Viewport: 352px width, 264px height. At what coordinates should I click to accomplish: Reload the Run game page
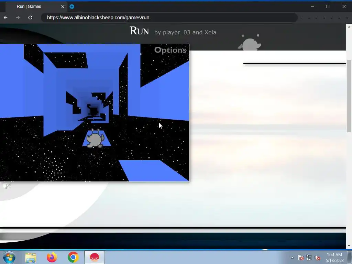(x=30, y=18)
